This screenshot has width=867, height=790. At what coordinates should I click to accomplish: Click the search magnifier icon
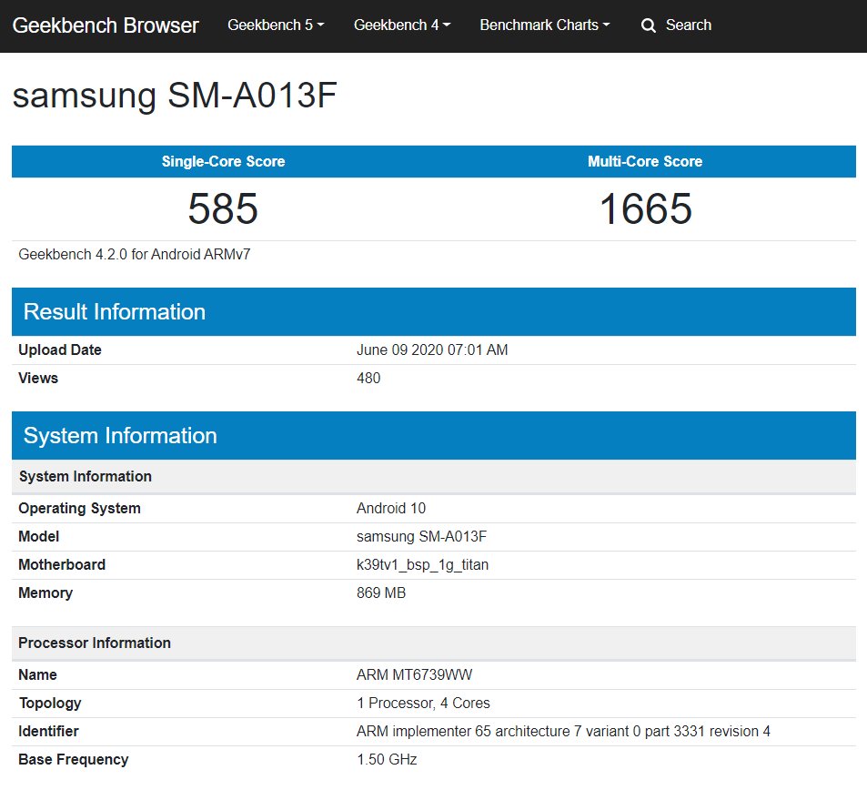[648, 25]
